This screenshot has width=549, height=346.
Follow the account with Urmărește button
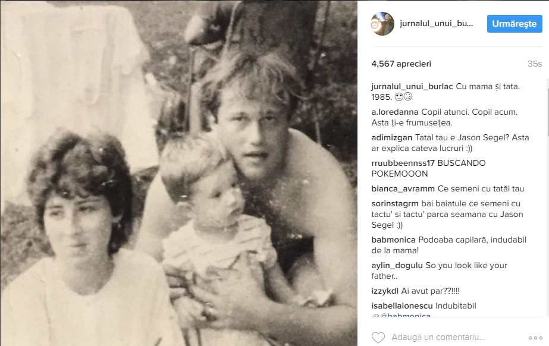[x=515, y=24]
